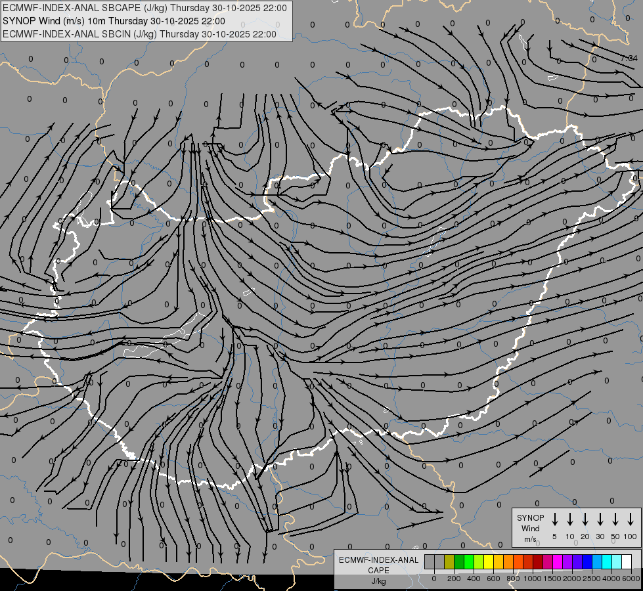Select the pure yellow CAPE swatch

coord(489,561)
